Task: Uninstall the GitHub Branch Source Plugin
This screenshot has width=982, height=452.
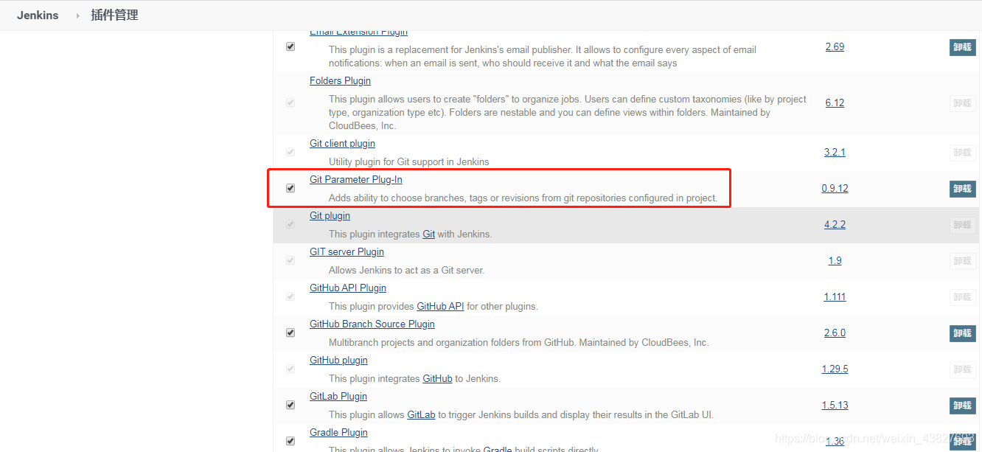Action: (x=962, y=333)
